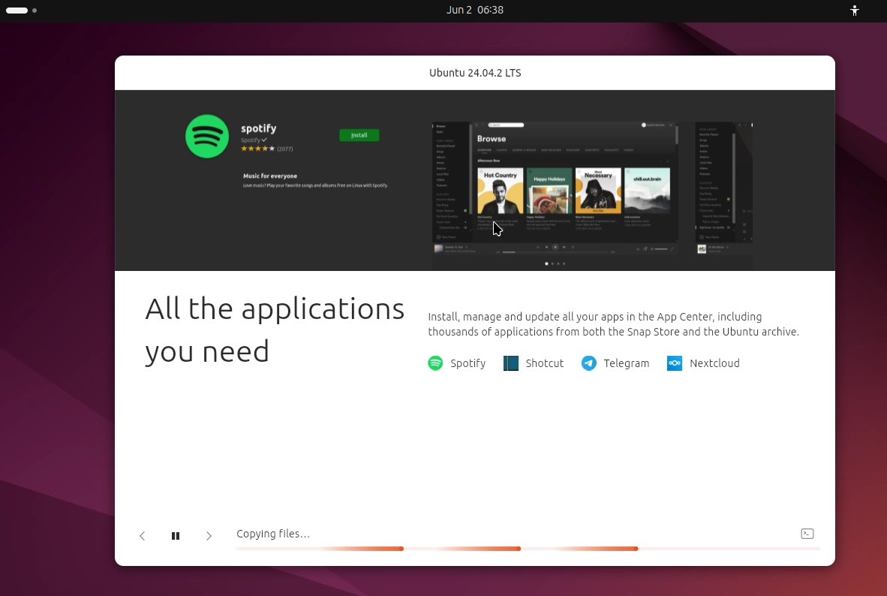Pause the slideshow

click(176, 535)
